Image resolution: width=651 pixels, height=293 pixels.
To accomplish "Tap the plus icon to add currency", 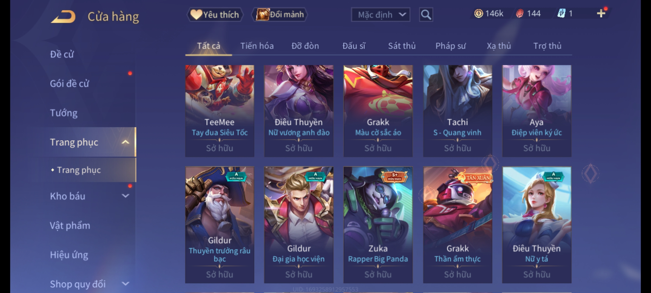I will pos(601,13).
